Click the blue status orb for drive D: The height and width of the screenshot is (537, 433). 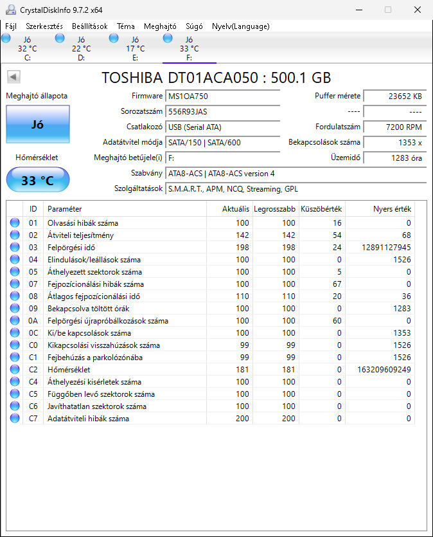pyautogui.click(x=60, y=38)
